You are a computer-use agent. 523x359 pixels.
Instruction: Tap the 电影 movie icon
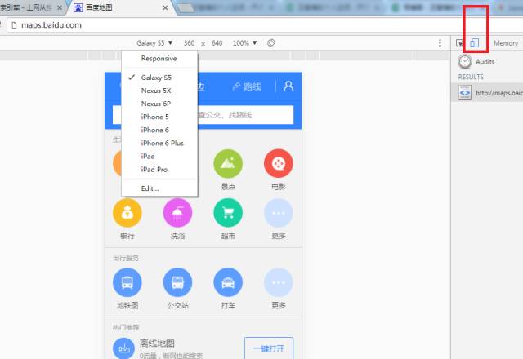tap(279, 163)
